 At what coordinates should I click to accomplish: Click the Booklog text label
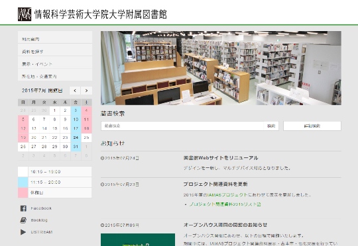coord(39,220)
